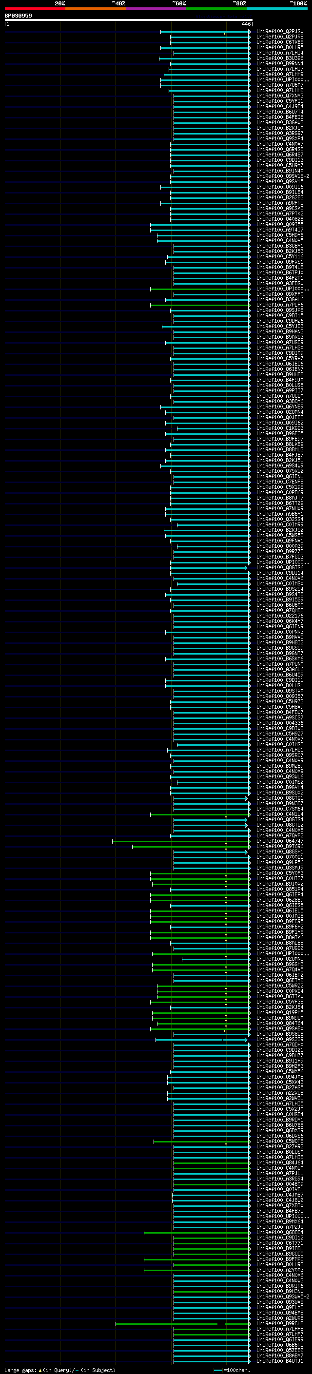Click the UniRef100_C4J9B4 label
Image resolution: width=312 pixels, height=1374 pixels.
[279, 107]
